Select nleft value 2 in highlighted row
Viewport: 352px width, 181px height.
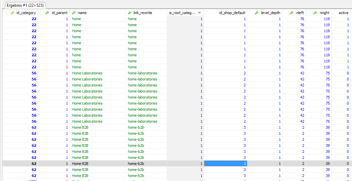tap(303, 164)
